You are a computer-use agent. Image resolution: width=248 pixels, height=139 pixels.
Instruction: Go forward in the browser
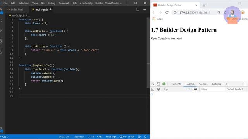click(160, 12)
